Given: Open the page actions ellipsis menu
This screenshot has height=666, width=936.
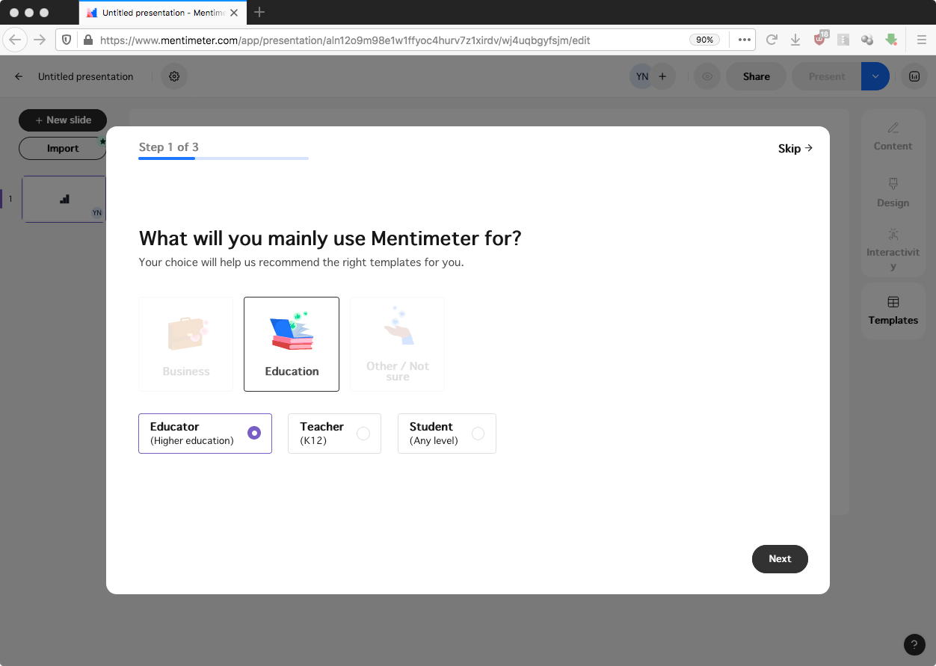Looking at the screenshot, I should point(744,40).
